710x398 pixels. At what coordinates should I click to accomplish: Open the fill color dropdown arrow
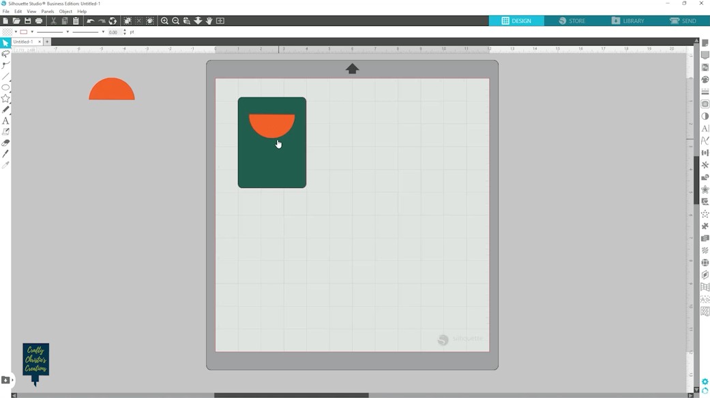coord(16,32)
